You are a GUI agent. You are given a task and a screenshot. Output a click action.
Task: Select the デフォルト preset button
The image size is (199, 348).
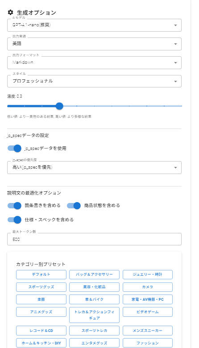click(x=41, y=274)
